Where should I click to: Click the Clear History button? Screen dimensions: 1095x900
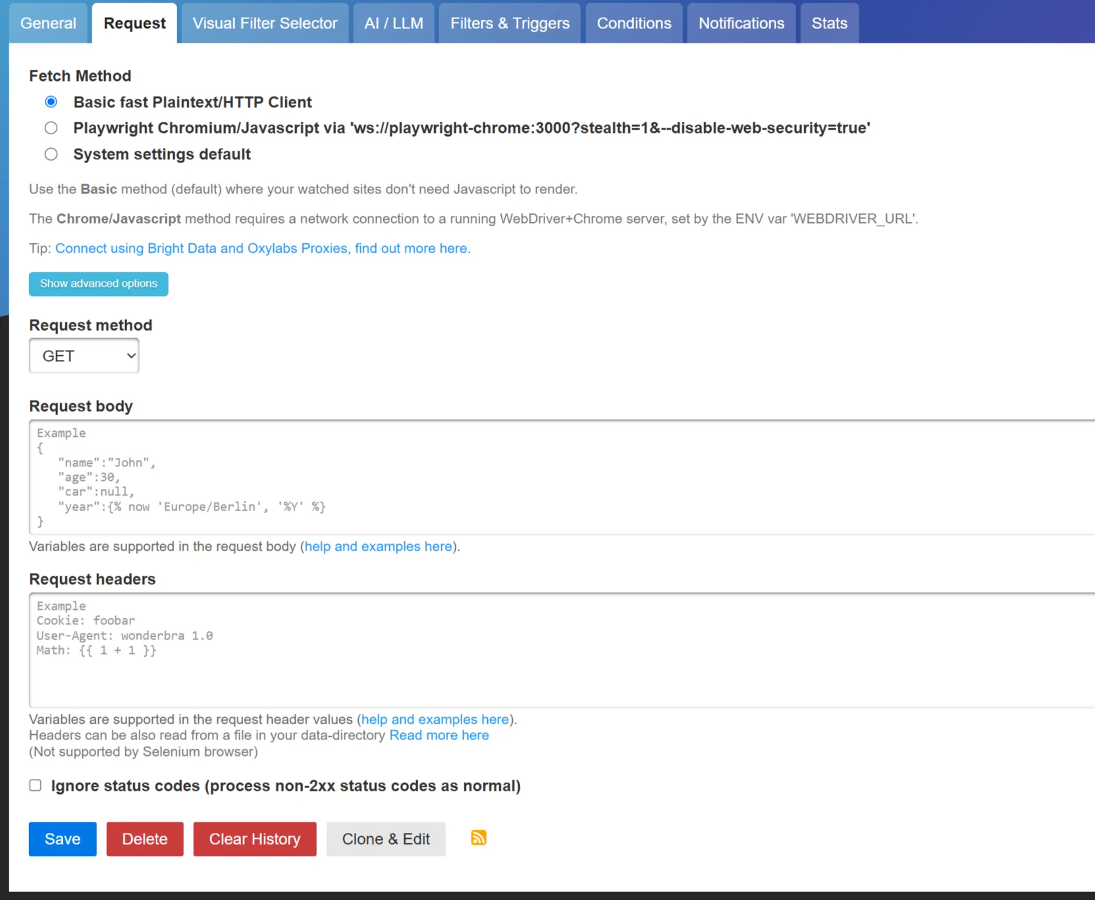[255, 839]
